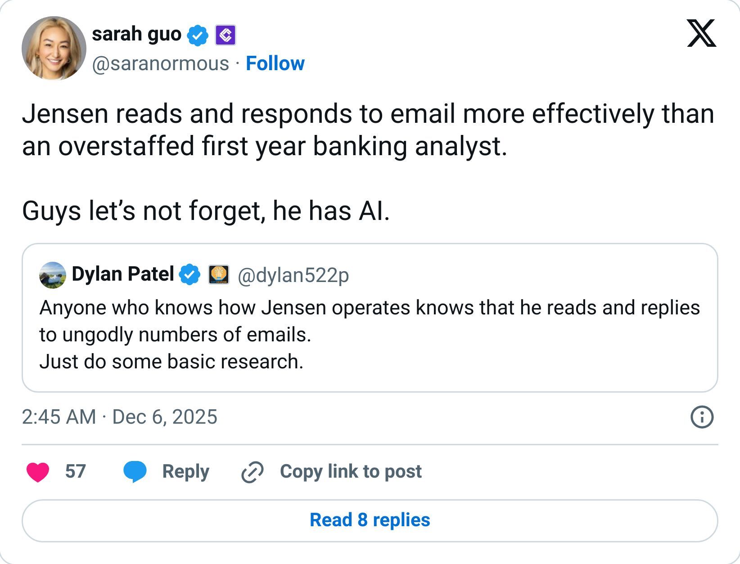The width and height of the screenshot is (740, 564).
Task: Expand the thread via Read 8 replies
Action: point(370,519)
